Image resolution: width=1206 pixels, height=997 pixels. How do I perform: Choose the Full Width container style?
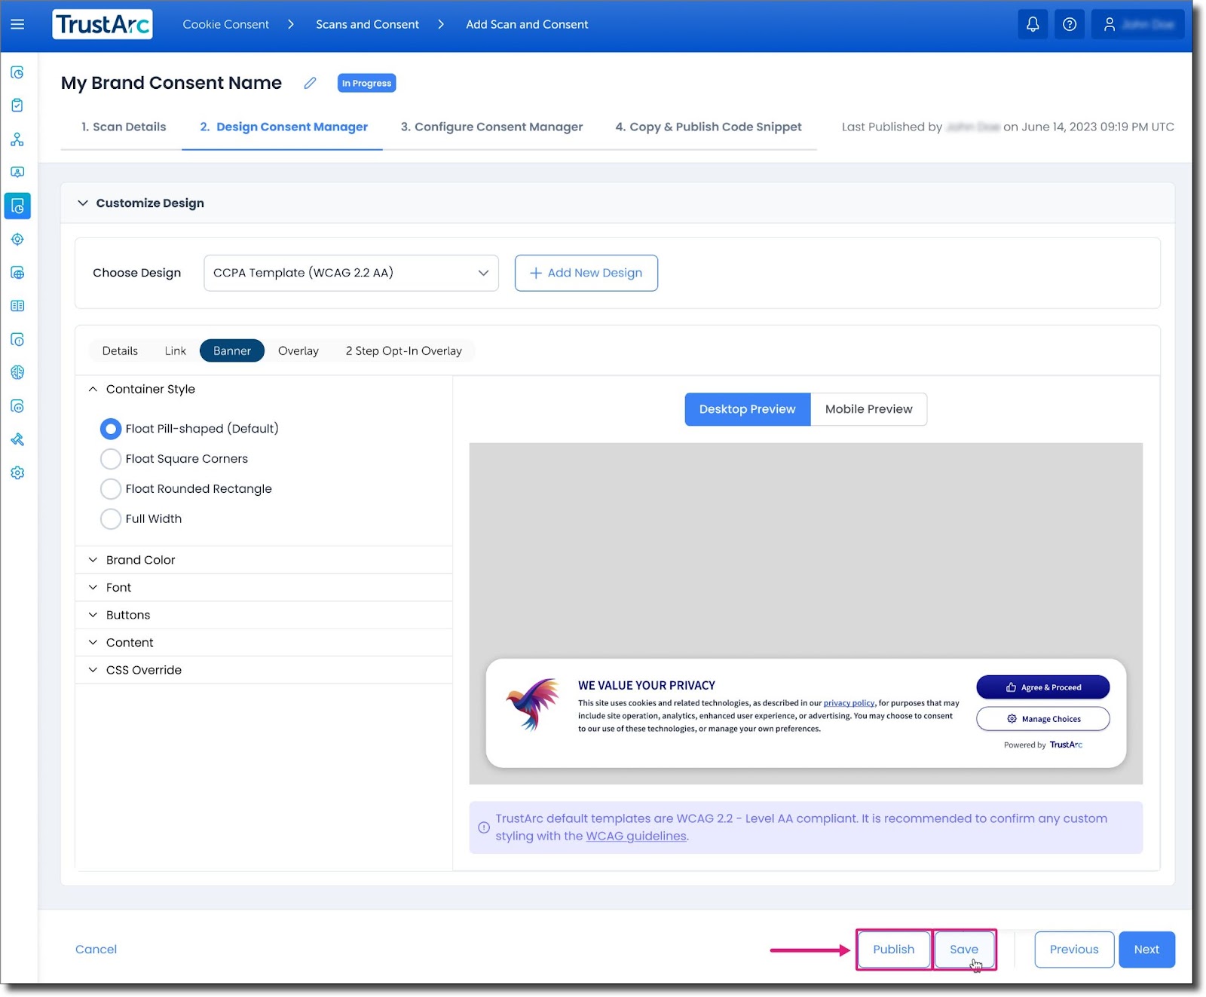(111, 518)
